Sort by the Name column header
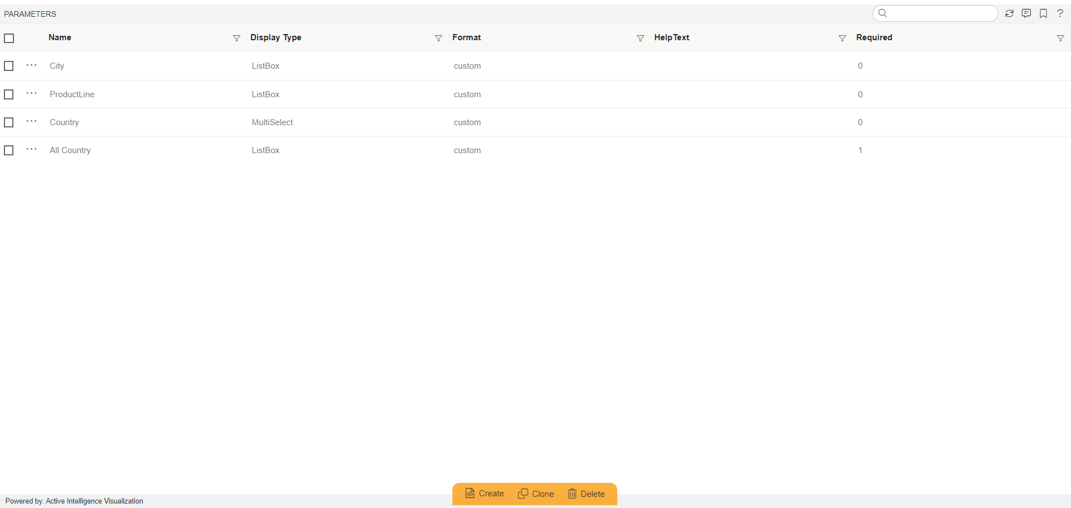 (60, 37)
